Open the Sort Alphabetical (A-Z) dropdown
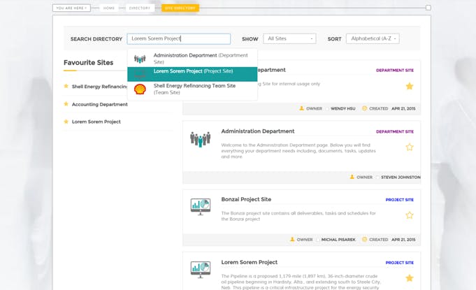Image resolution: width=476 pixels, height=290 pixels. 373,38
